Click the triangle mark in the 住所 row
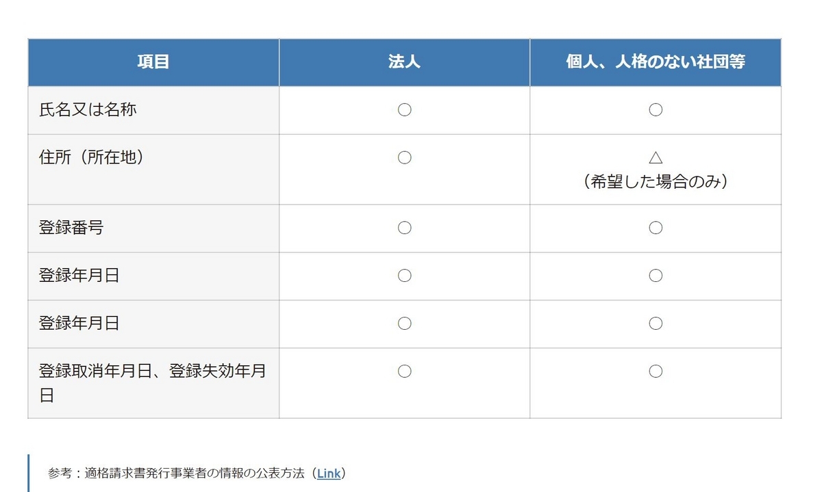822x492 pixels. click(x=655, y=158)
